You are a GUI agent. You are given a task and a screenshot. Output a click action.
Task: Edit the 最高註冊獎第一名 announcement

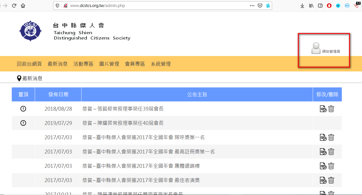323,152
